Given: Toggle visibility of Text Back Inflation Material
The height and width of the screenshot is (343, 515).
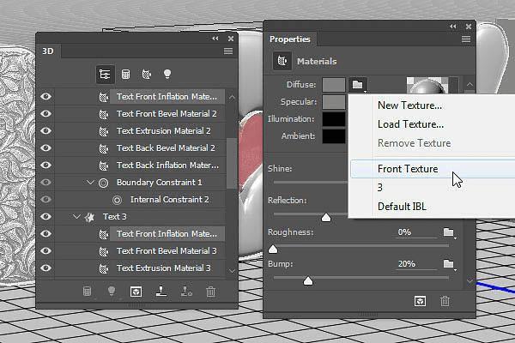Looking at the screenshot, I should click(46, 165).
